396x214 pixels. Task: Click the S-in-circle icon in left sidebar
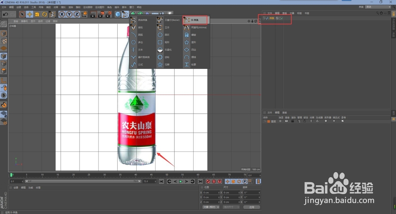pos(4,95)
